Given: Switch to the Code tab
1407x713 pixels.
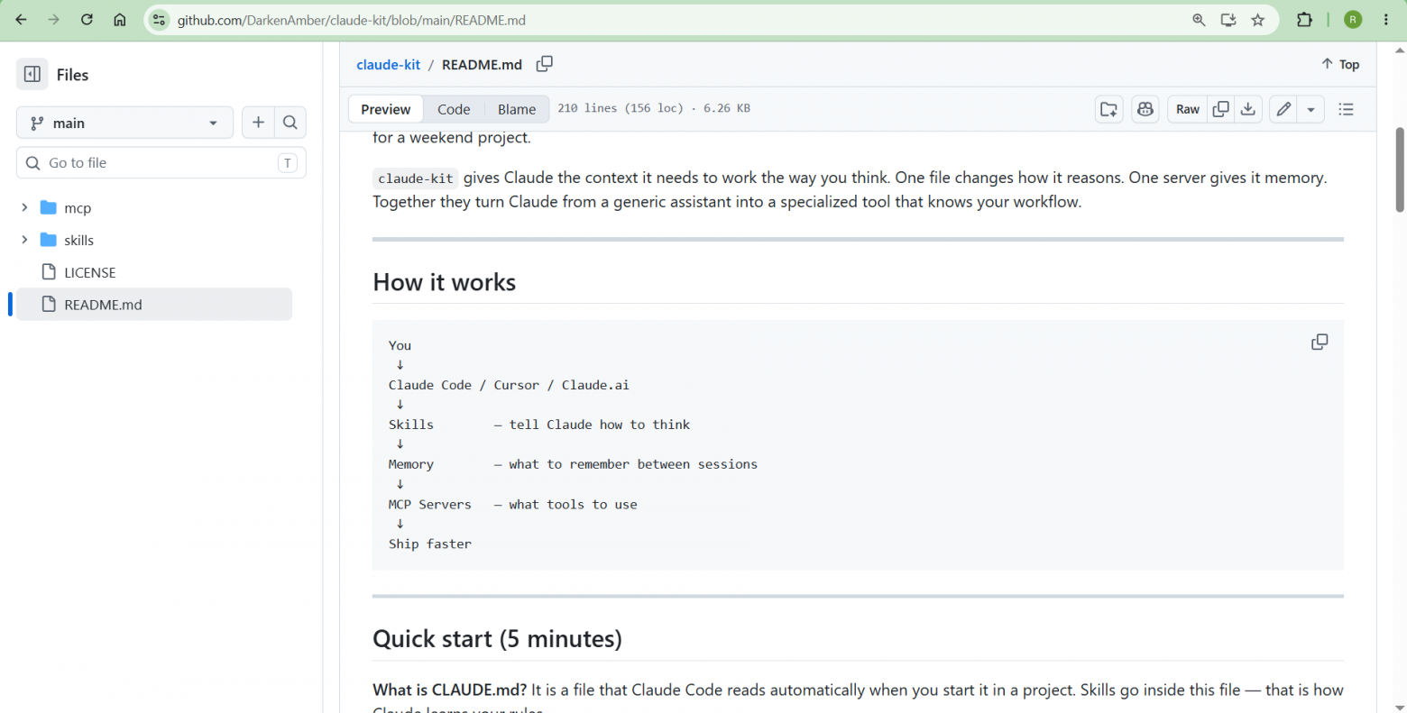Looking at the screenshot, I should (x=454, y=109).
